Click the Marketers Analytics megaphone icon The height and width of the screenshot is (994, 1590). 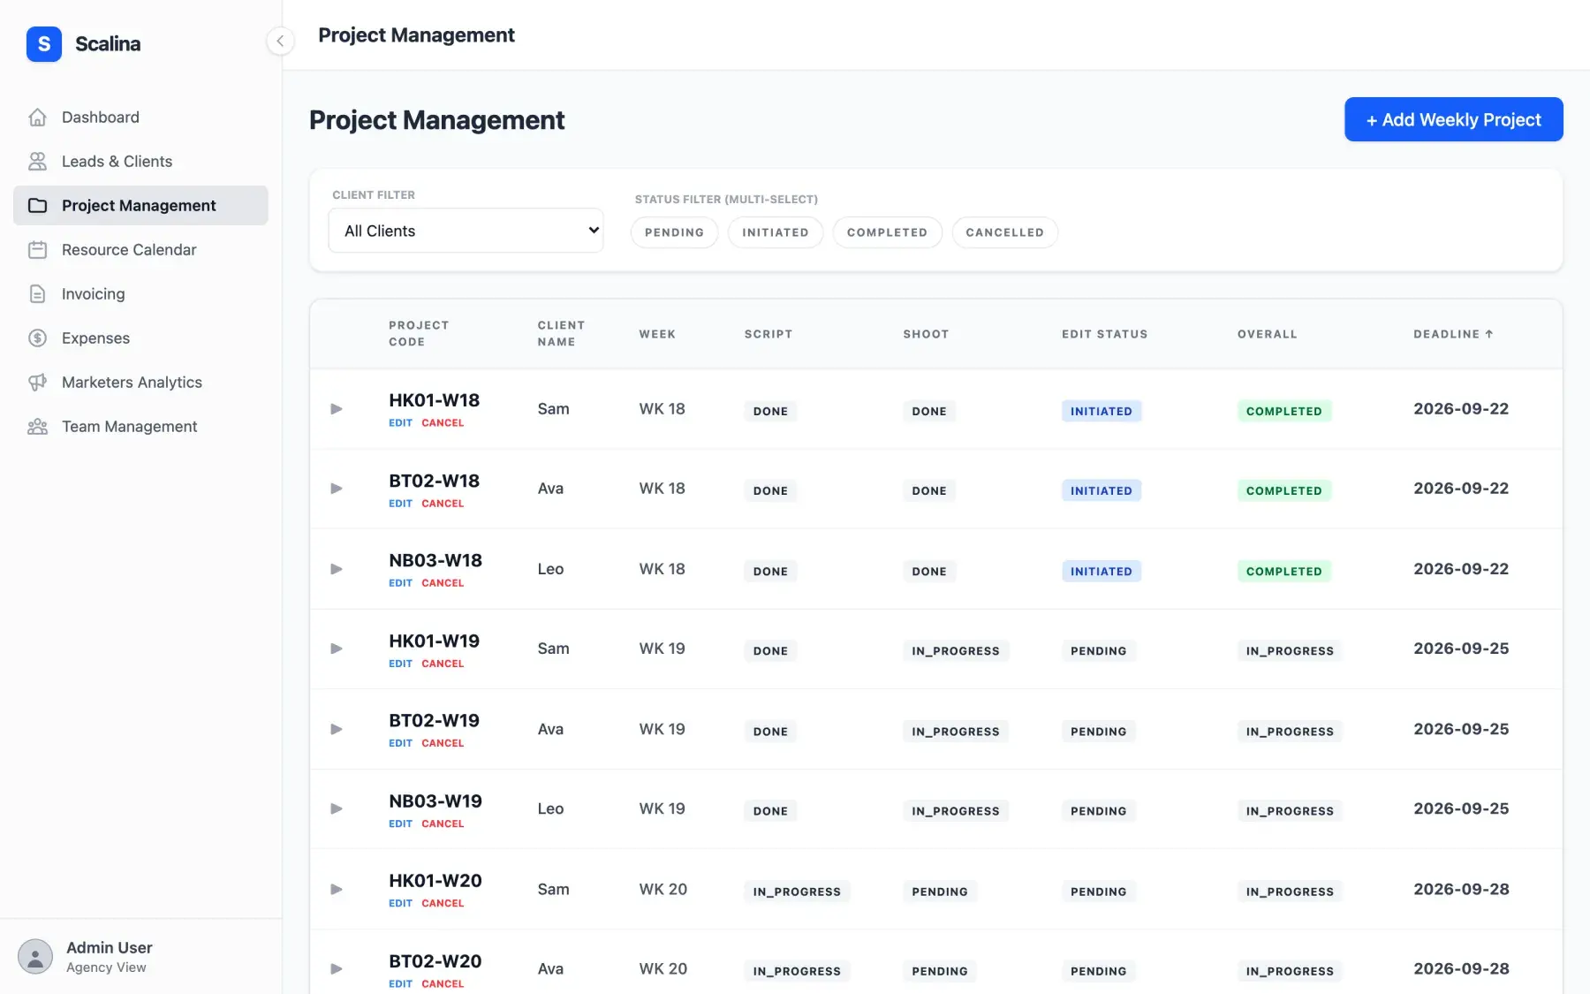tap(37, 382)
